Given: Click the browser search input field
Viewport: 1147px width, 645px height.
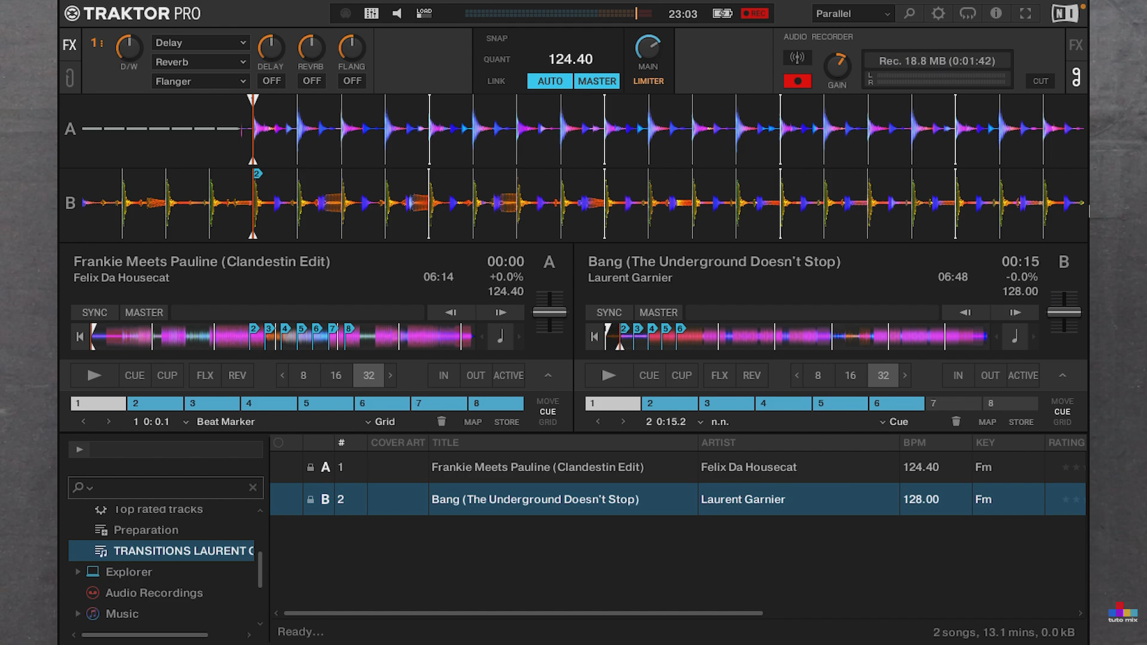Looking at the screenshot, I should (165, 487).
